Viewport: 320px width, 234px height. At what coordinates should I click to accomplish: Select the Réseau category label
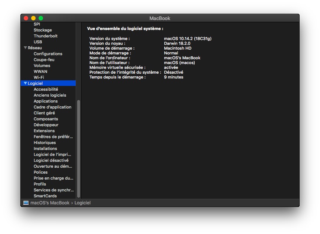pyautogui.click(x=35, y=48)
